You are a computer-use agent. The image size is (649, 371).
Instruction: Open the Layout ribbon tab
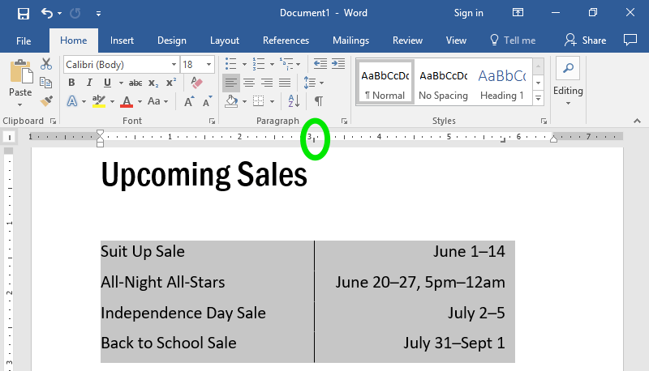pos(225,41)
